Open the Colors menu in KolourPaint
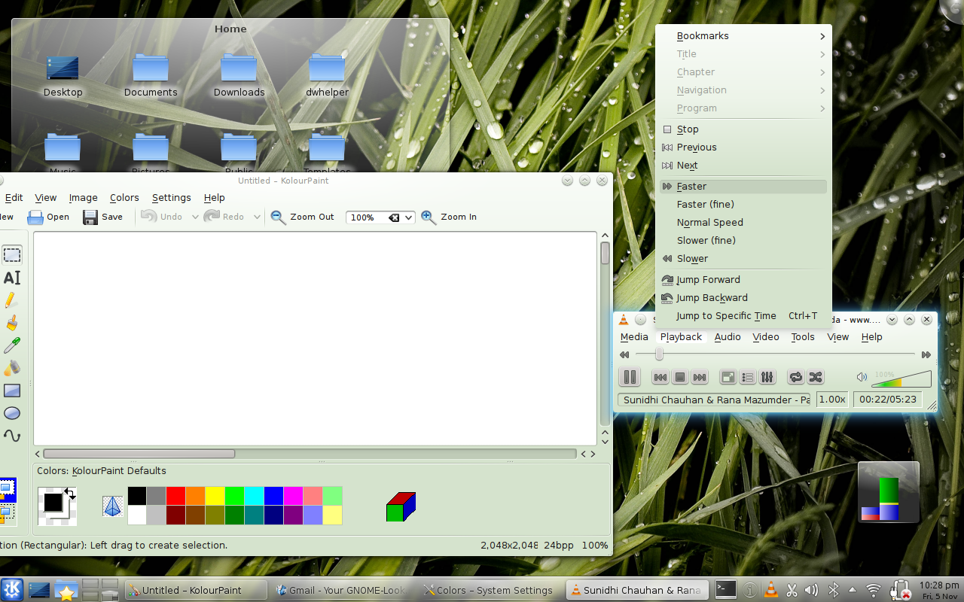964x602 pixels. (x=124, y=198)
